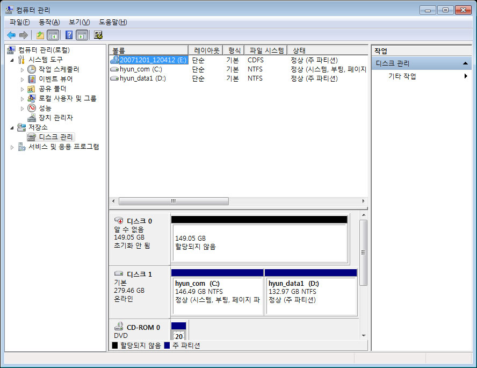477x368 pixels.
Task: Click the Back arrow toolbar icon
Action: coord(11,35)
